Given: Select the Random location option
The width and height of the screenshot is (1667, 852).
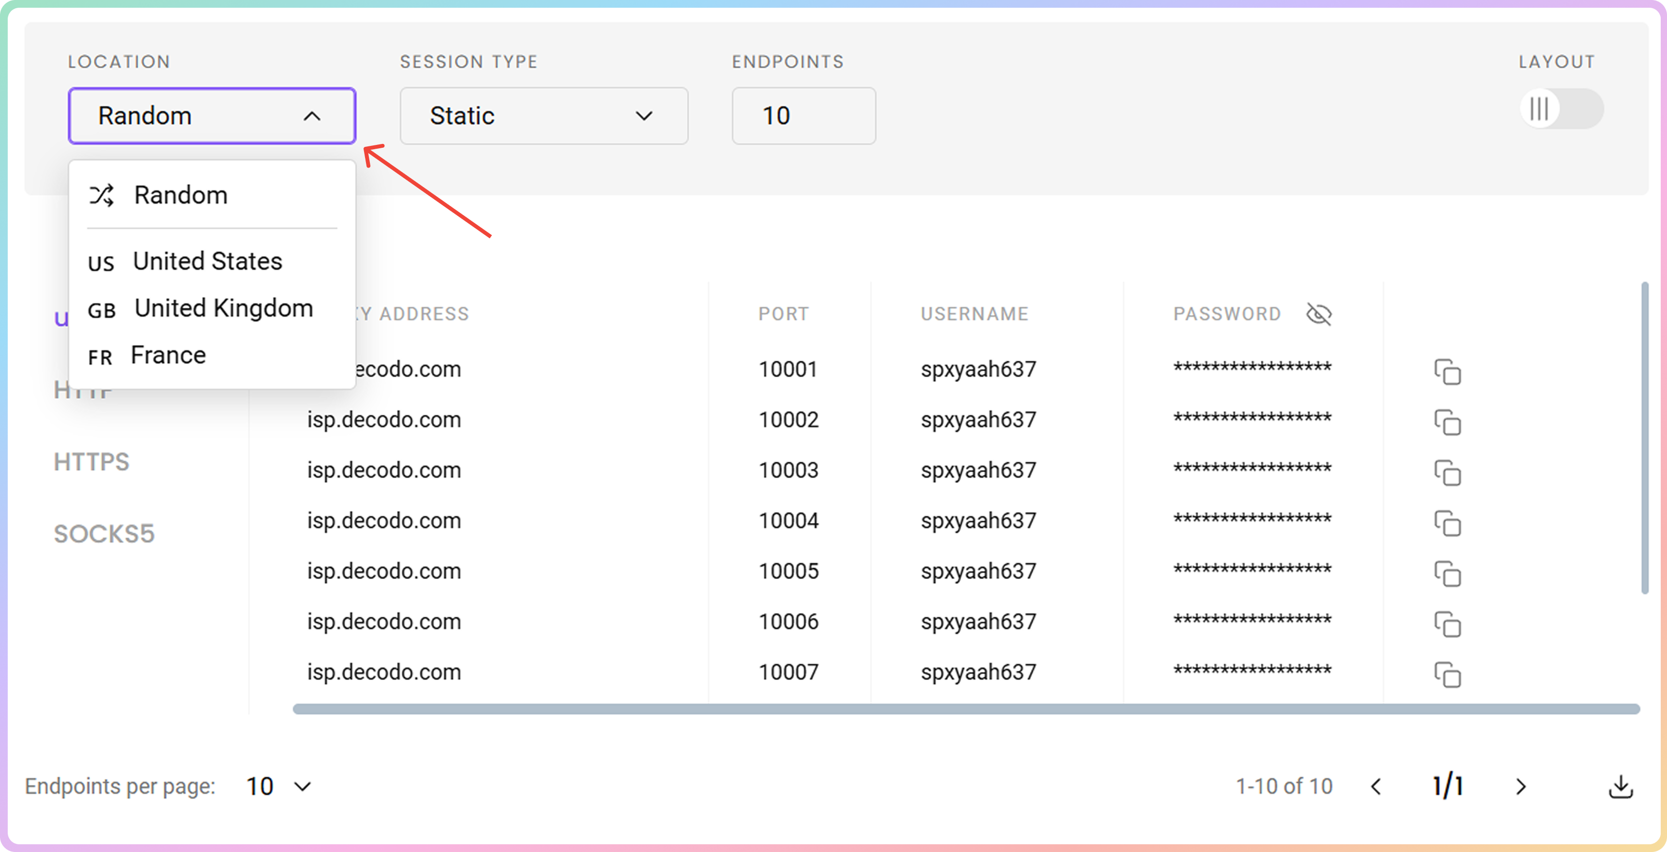Looking at the screenshot, I should tap(180, 195).
